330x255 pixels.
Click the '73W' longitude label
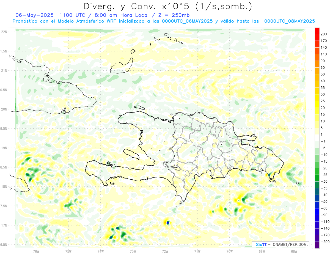pos(133,251)
